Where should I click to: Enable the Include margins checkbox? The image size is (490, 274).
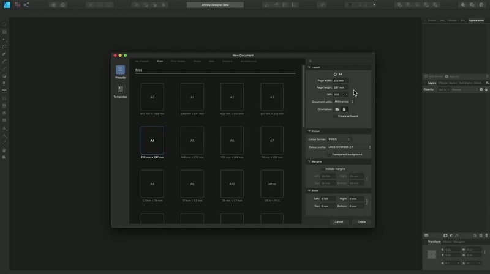323,169
